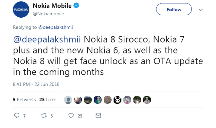The image size is (216, 128).
Task: Click the reply speech bubble icon
Action: [x=17, y=116]
